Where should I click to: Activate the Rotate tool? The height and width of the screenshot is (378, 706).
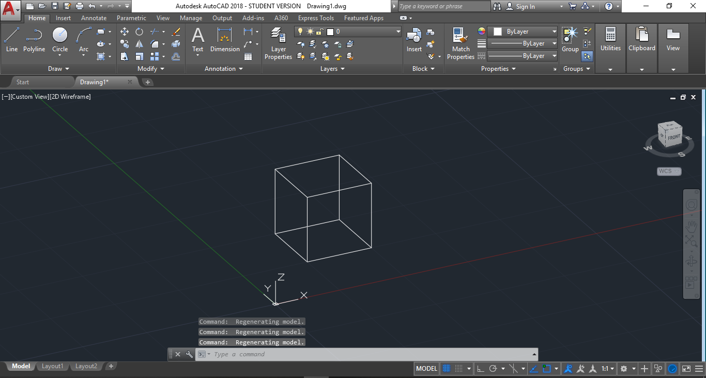140,32
